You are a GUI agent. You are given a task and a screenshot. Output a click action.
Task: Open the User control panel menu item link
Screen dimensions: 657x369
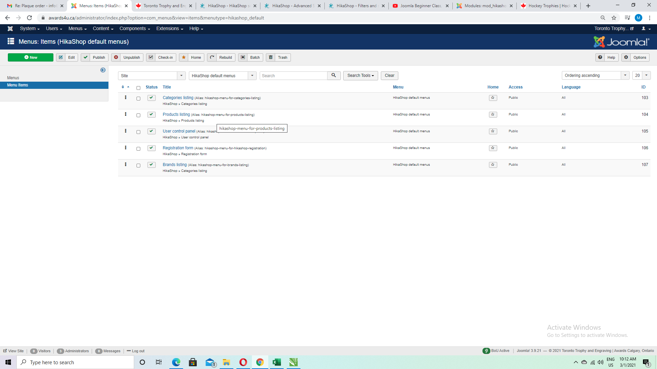[179, 131]
